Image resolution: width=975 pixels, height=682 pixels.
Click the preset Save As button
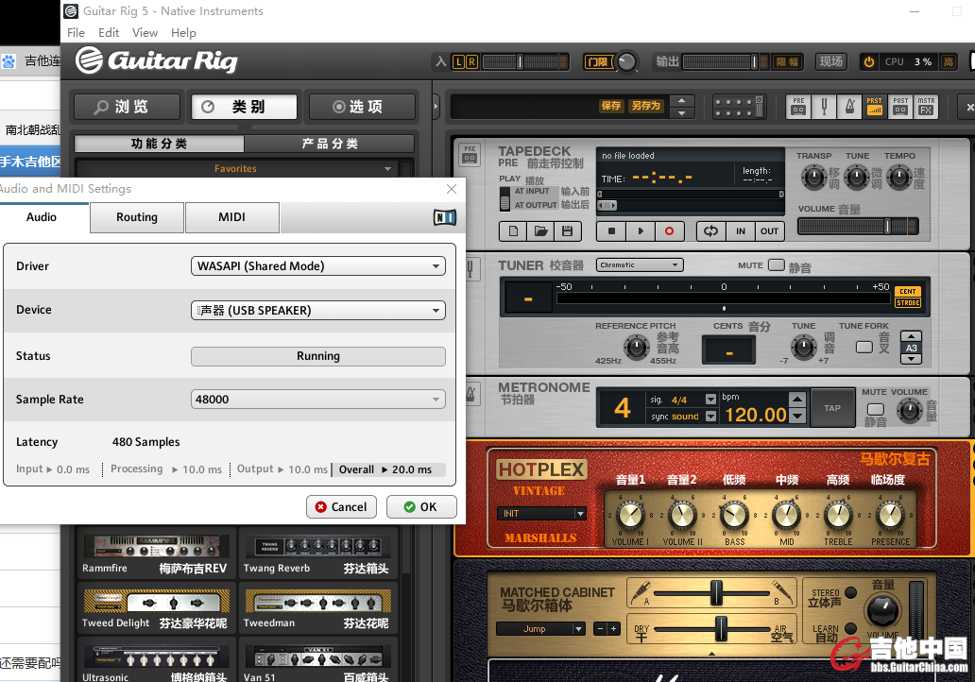point(645,106)
